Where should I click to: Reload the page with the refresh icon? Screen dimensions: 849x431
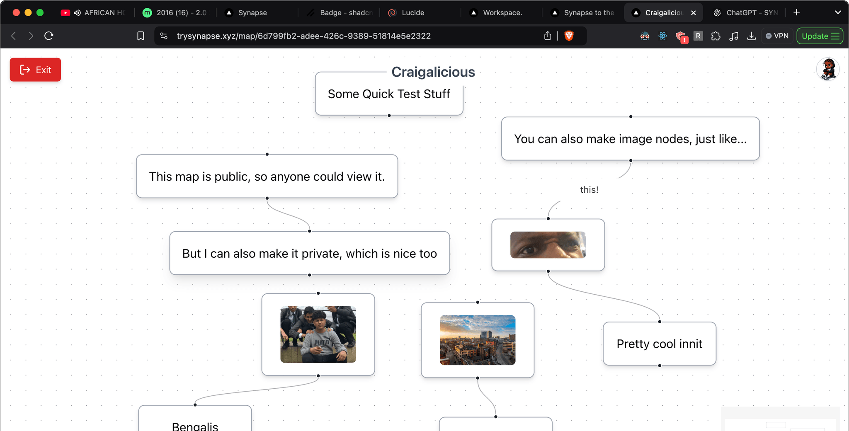[x=49, y=36]
